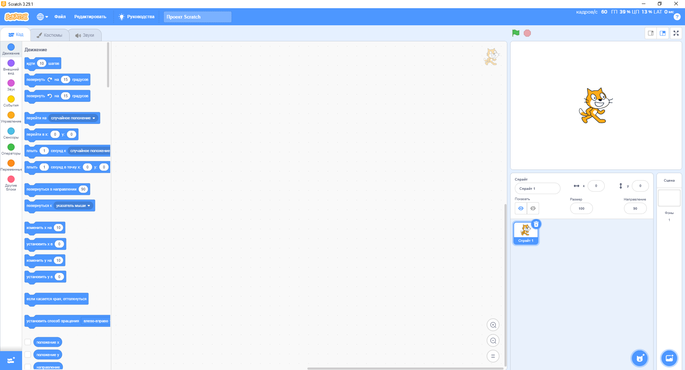Select the События block category
Image resolution: width=685 pixels, height=370 pixels.
[11, 101]
